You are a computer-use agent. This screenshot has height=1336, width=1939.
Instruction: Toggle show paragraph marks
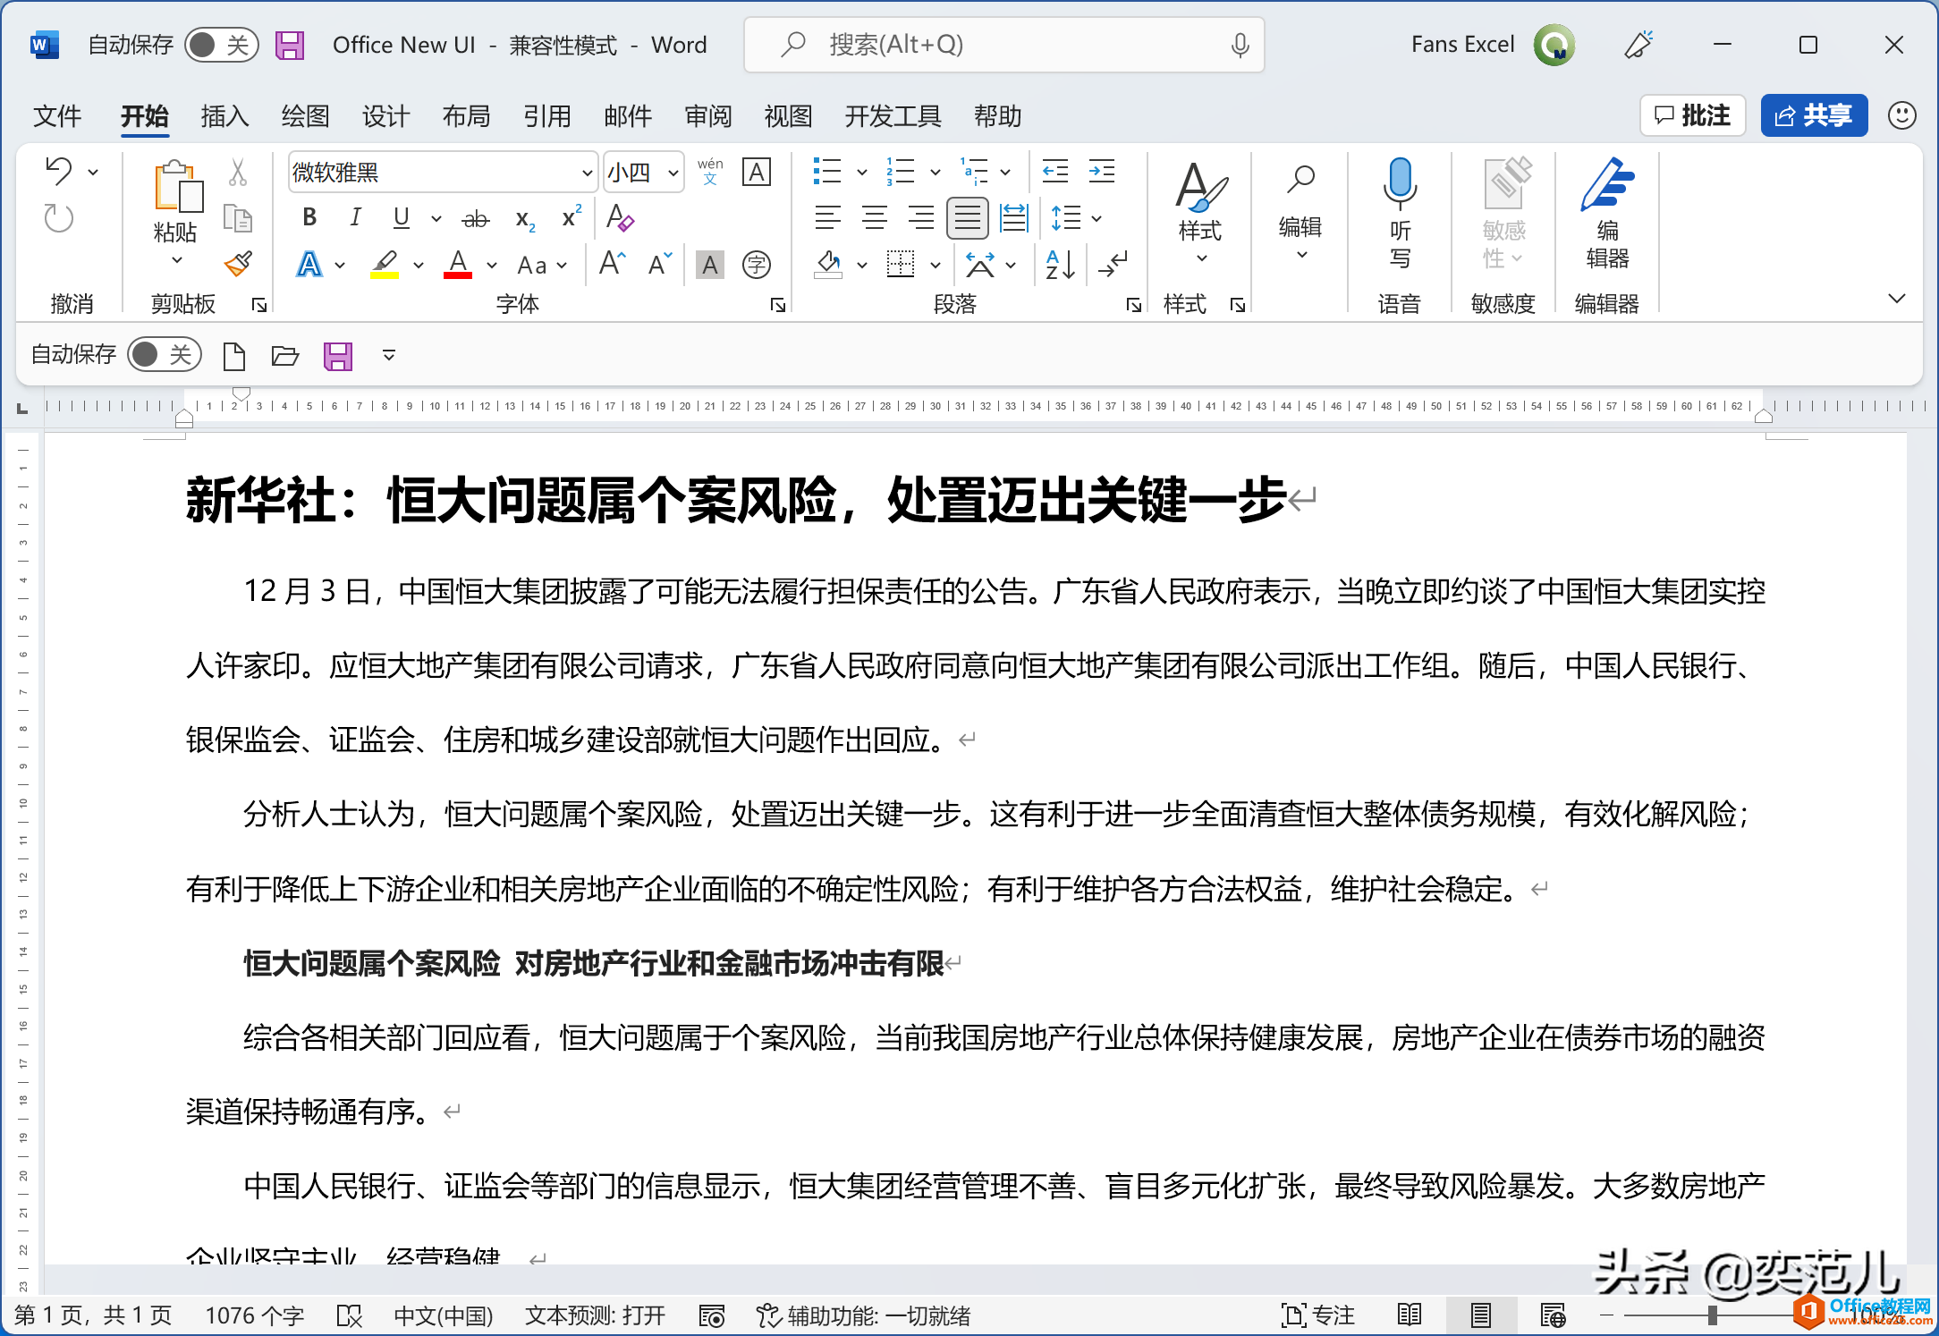coord(1114,265)
